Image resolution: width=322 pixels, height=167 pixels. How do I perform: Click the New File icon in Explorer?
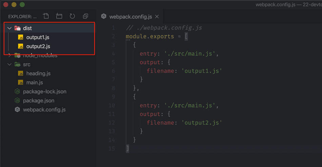(x=46, y=16)
